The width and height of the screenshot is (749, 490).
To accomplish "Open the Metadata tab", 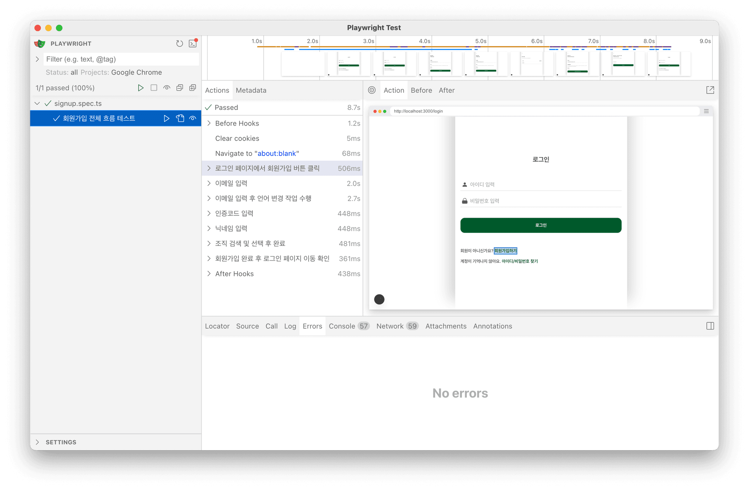I will point(251,90).
